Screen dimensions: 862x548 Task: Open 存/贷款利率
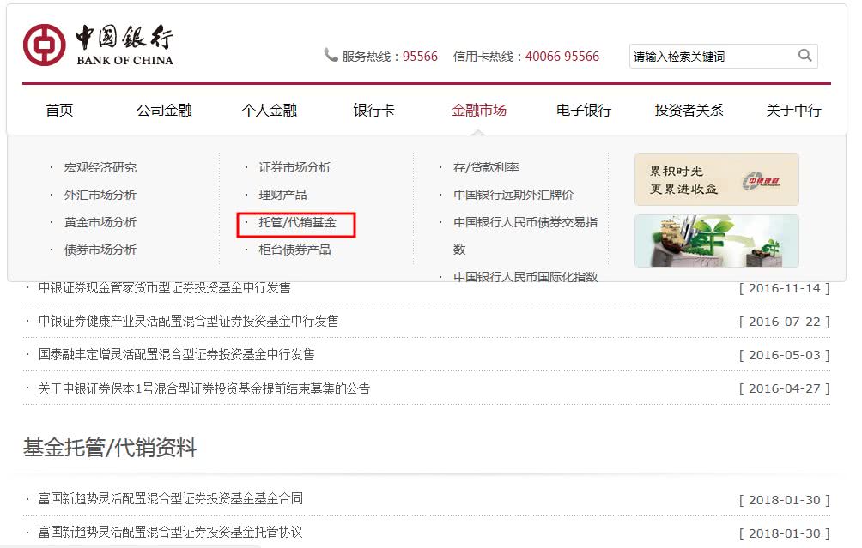[485, 167]
